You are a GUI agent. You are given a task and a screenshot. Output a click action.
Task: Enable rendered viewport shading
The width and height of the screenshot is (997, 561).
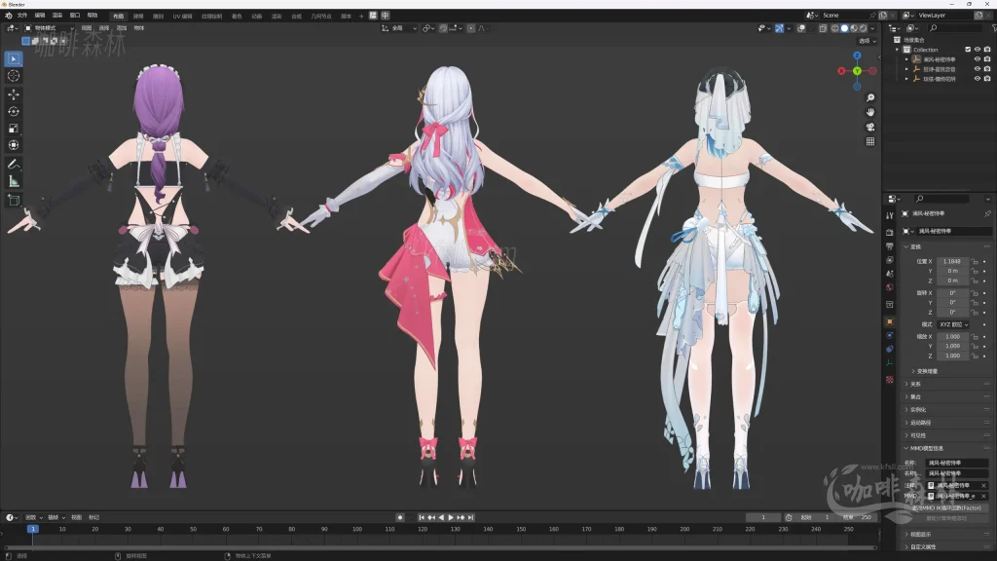pos(864,28)
